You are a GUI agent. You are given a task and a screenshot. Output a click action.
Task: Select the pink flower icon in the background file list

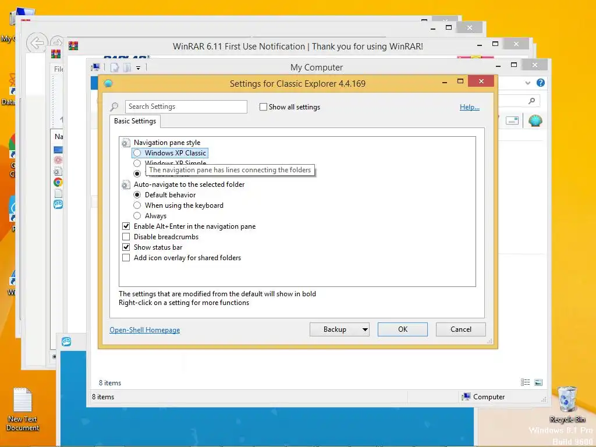(x=58, y=160)
